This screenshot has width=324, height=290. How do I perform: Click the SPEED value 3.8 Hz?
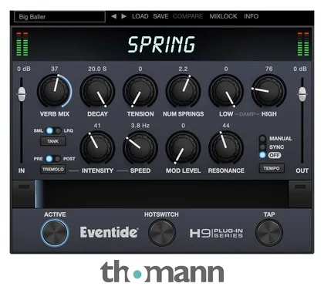[x=140, y=126]
